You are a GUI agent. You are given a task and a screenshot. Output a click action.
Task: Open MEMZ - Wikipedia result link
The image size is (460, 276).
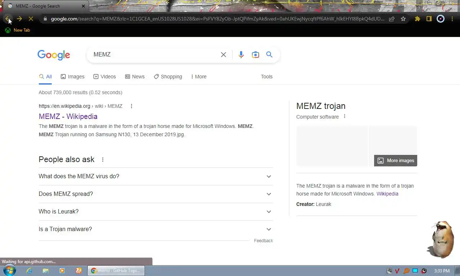pyautogui.click(x=68, y=116)
